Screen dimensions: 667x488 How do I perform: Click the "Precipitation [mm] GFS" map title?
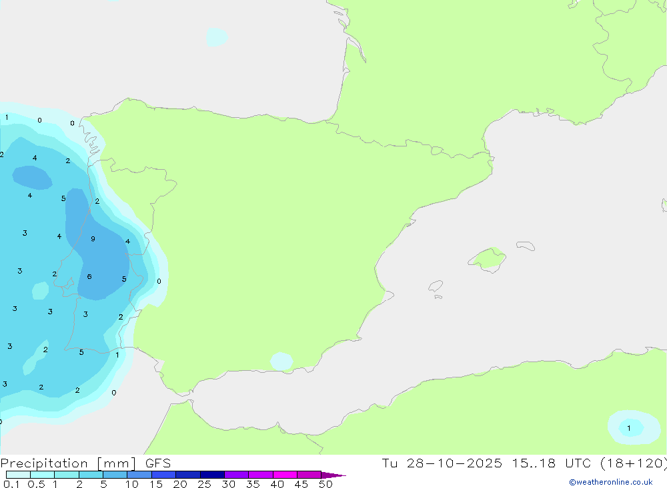click(x=85, y=463)
